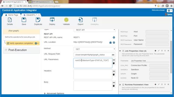Select Verify operation completion step
The height and width of the screenshot is (97, 174).
pos(21,43)
